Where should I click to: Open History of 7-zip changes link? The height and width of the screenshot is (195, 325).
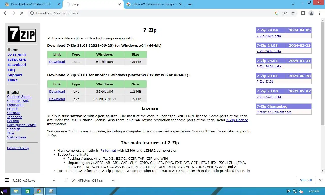274,112
